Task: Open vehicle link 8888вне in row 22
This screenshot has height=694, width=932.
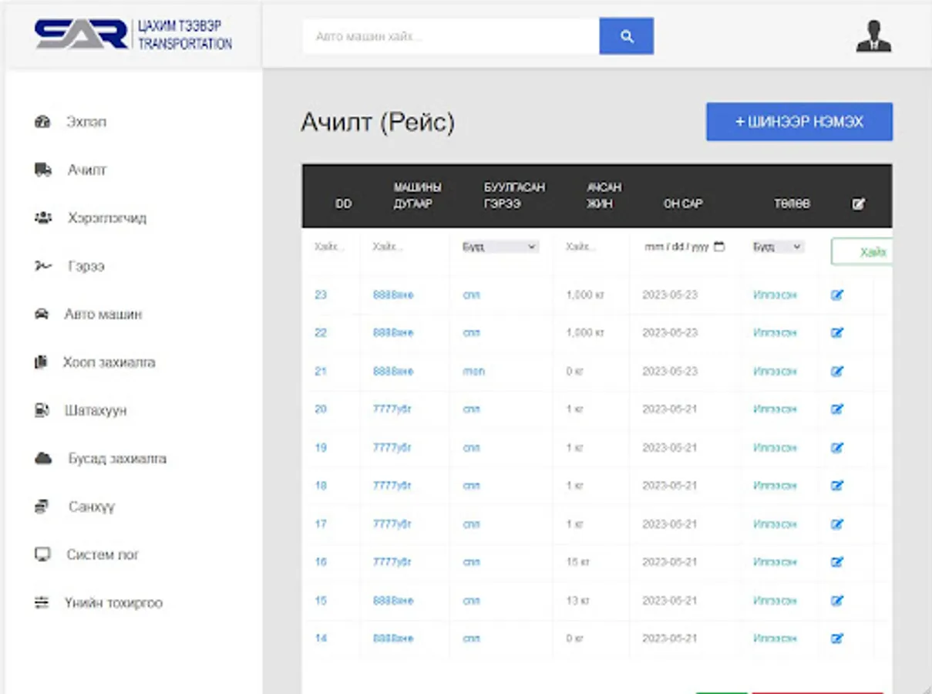Action: coord(393,333)
